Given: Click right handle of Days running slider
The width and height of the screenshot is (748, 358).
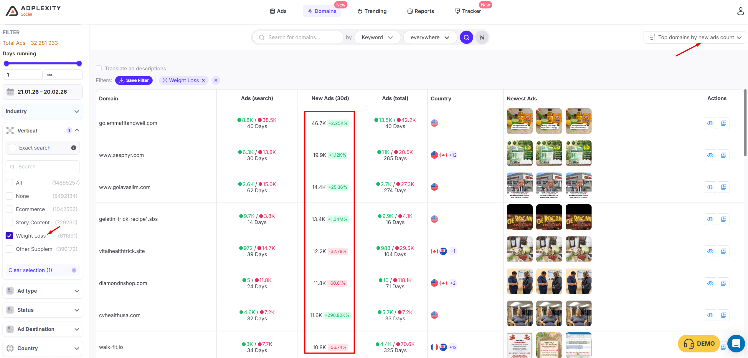Looking at the screenshot, I should coord(79,63).
